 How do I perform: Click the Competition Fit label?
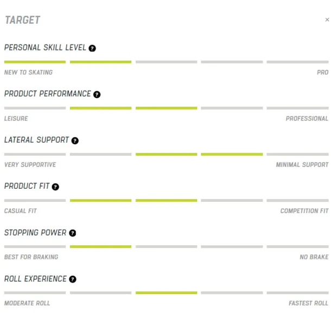click(x=304, y=211)
